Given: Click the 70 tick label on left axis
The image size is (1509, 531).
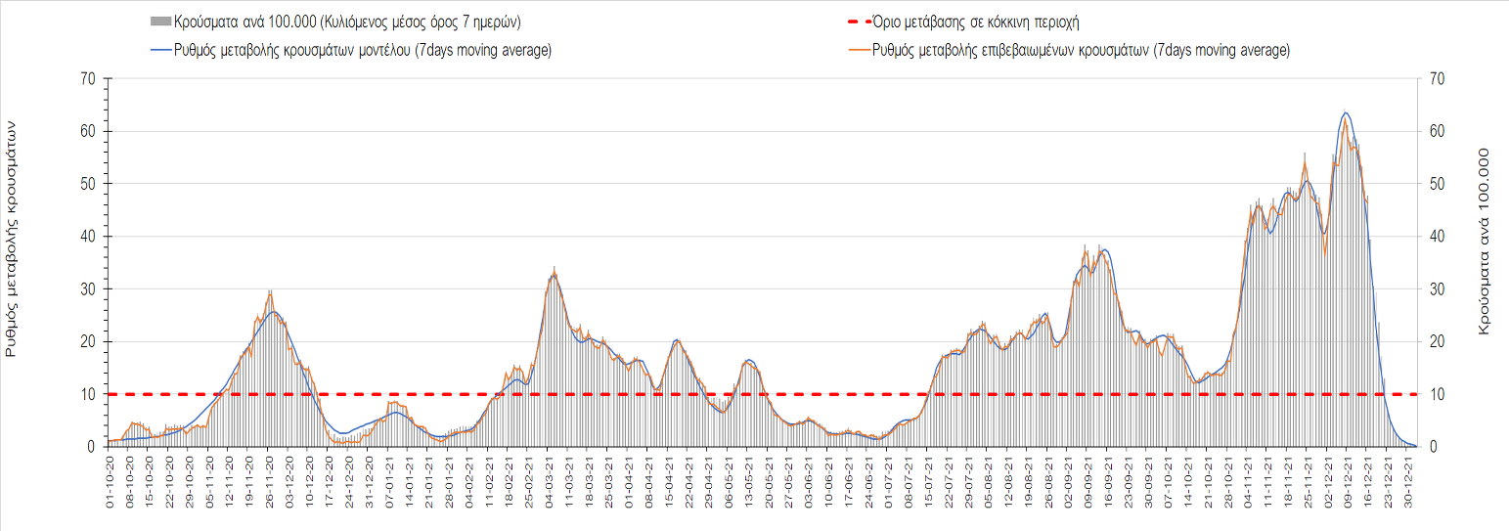Looking at the screenshot, I should click(88, 79).
